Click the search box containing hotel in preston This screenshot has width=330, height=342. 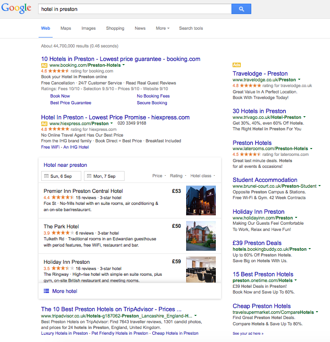[x=135, y=9]
